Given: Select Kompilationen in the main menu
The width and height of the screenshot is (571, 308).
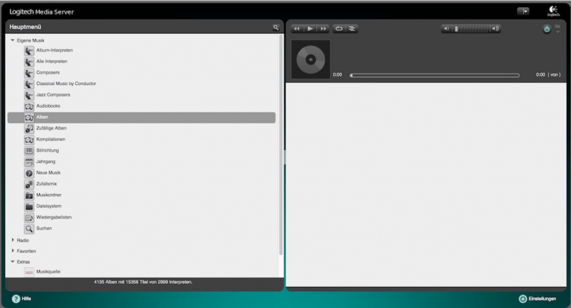Looking at the screenshot, I should point(51,139).
